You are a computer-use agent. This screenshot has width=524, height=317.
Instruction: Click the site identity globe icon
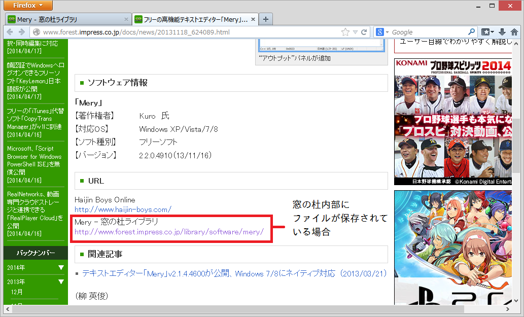37,32
